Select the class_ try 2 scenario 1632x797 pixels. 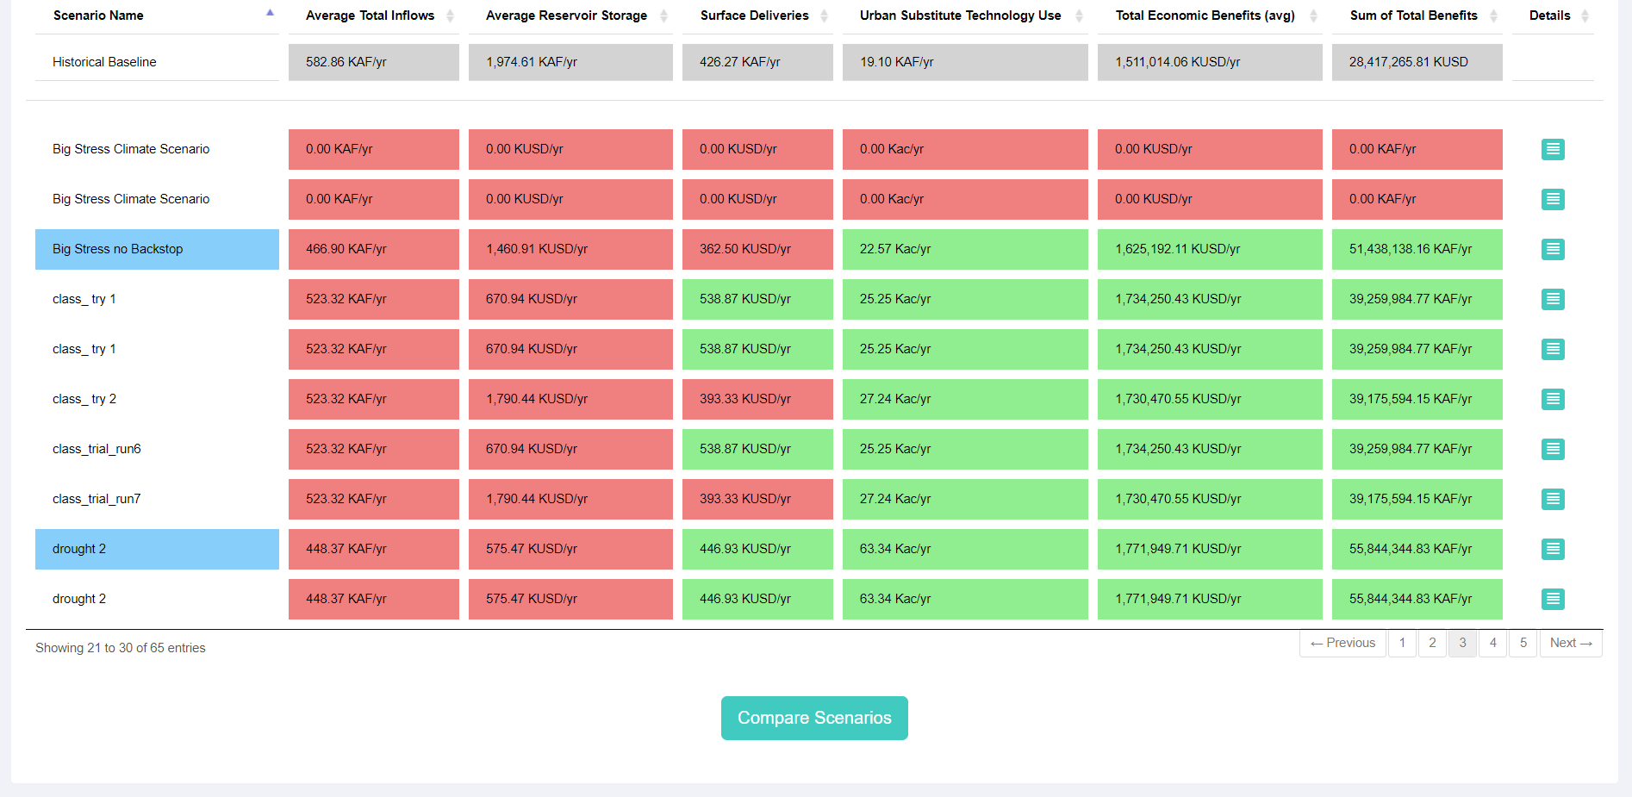(157, 399)
